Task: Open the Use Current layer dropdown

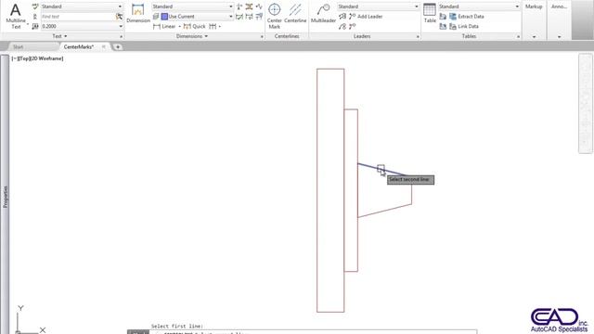Action: coord(231,17)
